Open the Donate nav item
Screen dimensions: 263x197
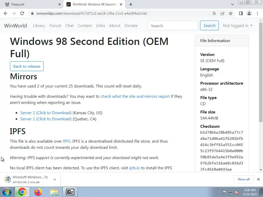click(x=131, y=26)
